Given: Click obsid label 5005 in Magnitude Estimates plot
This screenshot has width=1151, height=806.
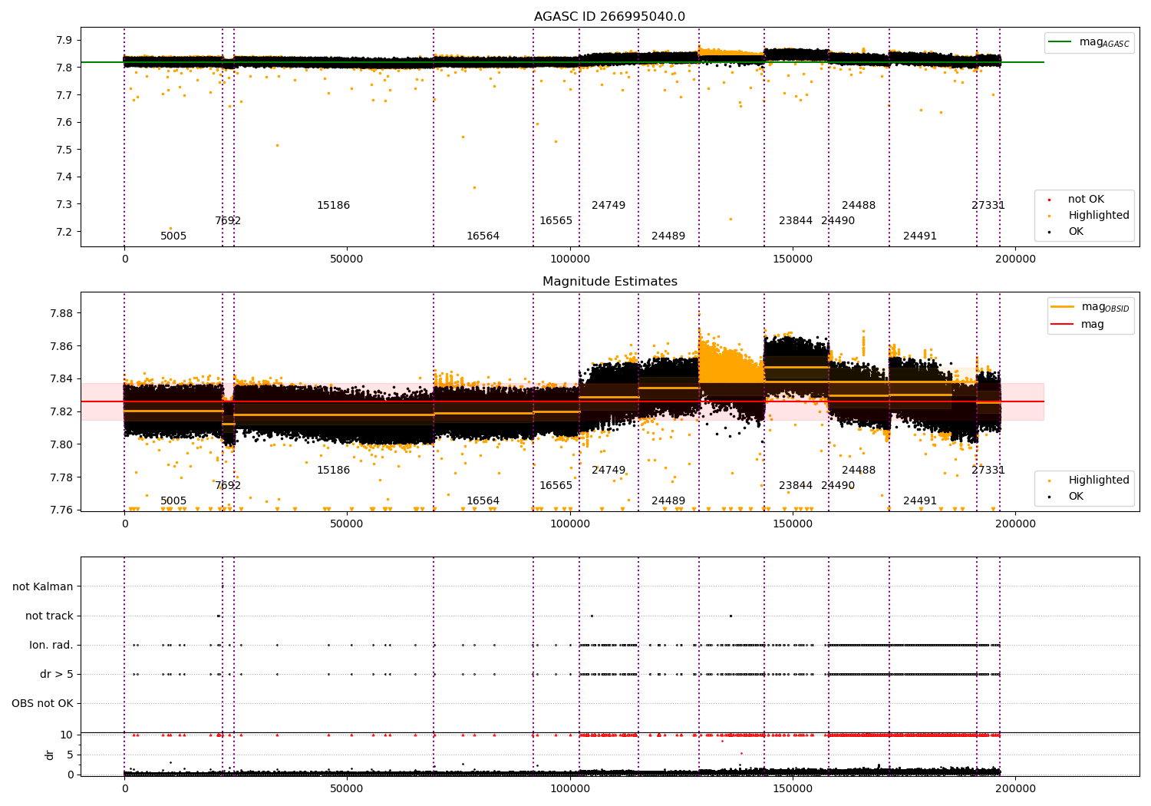Looking at the screenshot, I should (173, 501).
